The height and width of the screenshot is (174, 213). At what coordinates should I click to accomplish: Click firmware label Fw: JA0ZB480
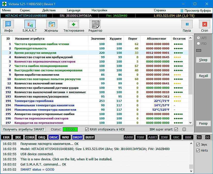click(x=117, y=15)
